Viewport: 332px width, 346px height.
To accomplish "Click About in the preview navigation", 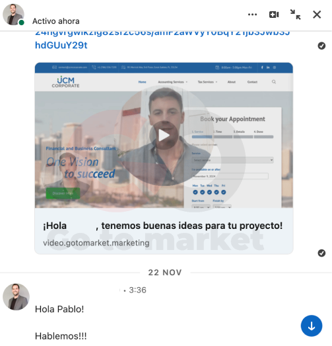I will click(x=232, y=82).
